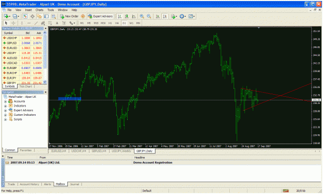Switch to the EURUSD,H4 chart tab
This screenshot has width=323, height=194.
[x=59, y=151]
